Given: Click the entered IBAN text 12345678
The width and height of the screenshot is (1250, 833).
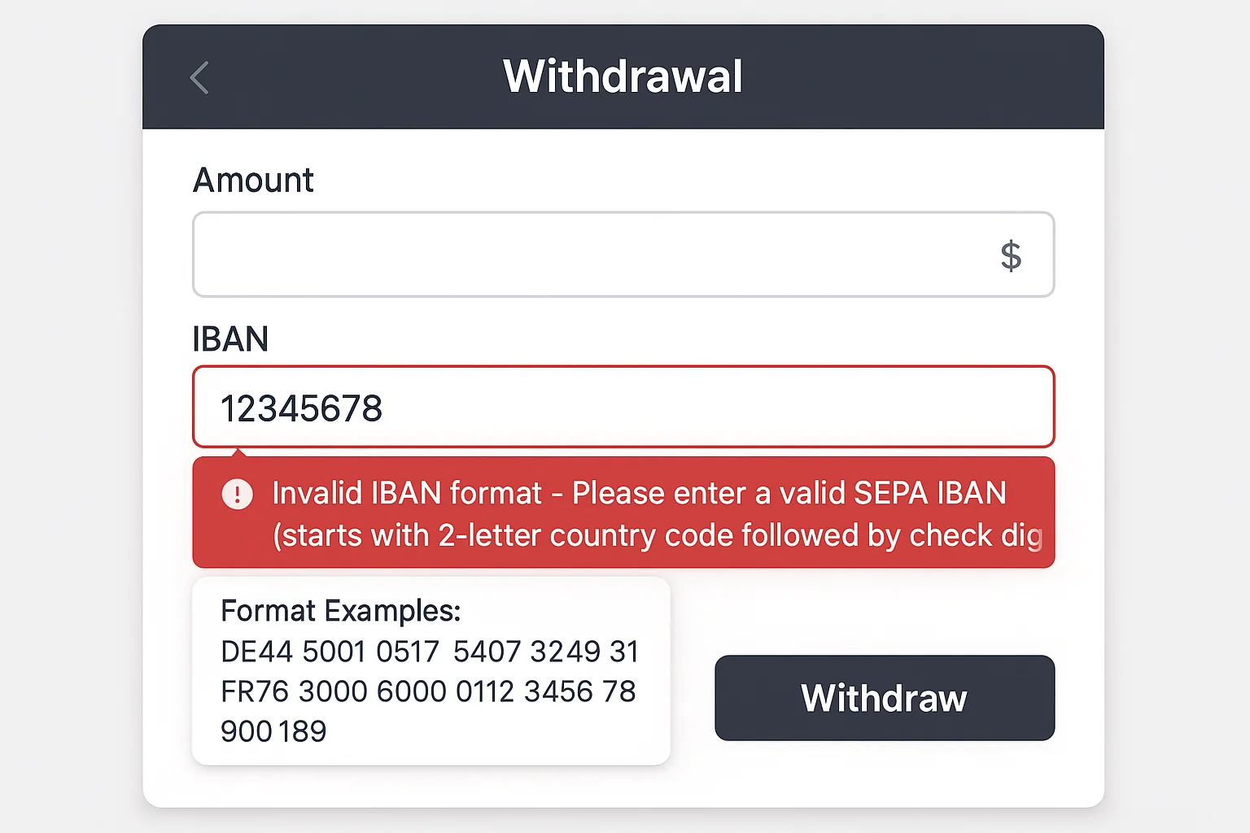Looking at the screenshot, I should 301,408.
